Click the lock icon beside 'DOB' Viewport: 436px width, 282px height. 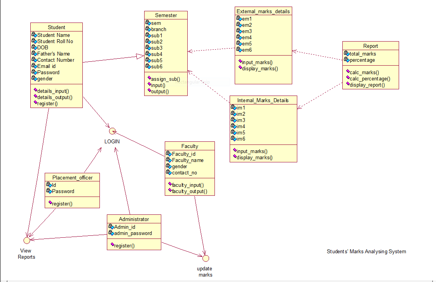34,47
